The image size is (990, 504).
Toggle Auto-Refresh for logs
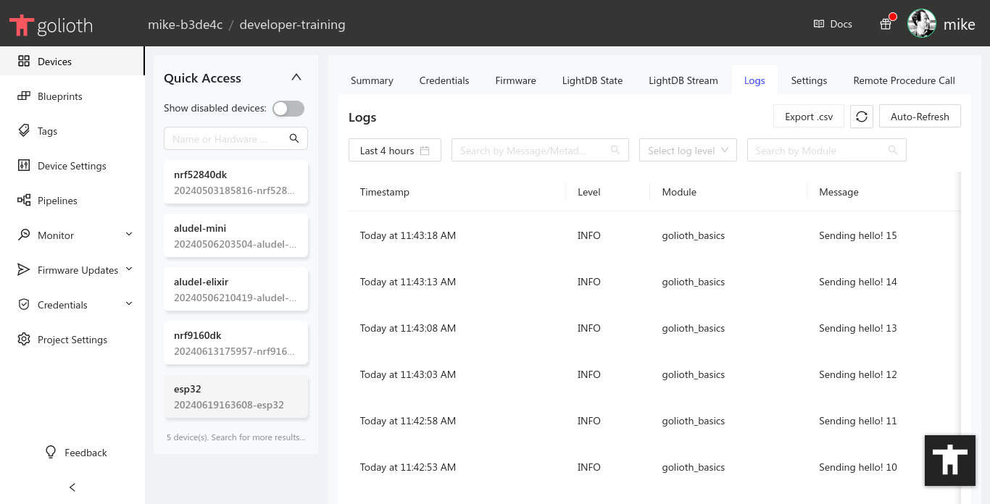click(x=920, y=116)
